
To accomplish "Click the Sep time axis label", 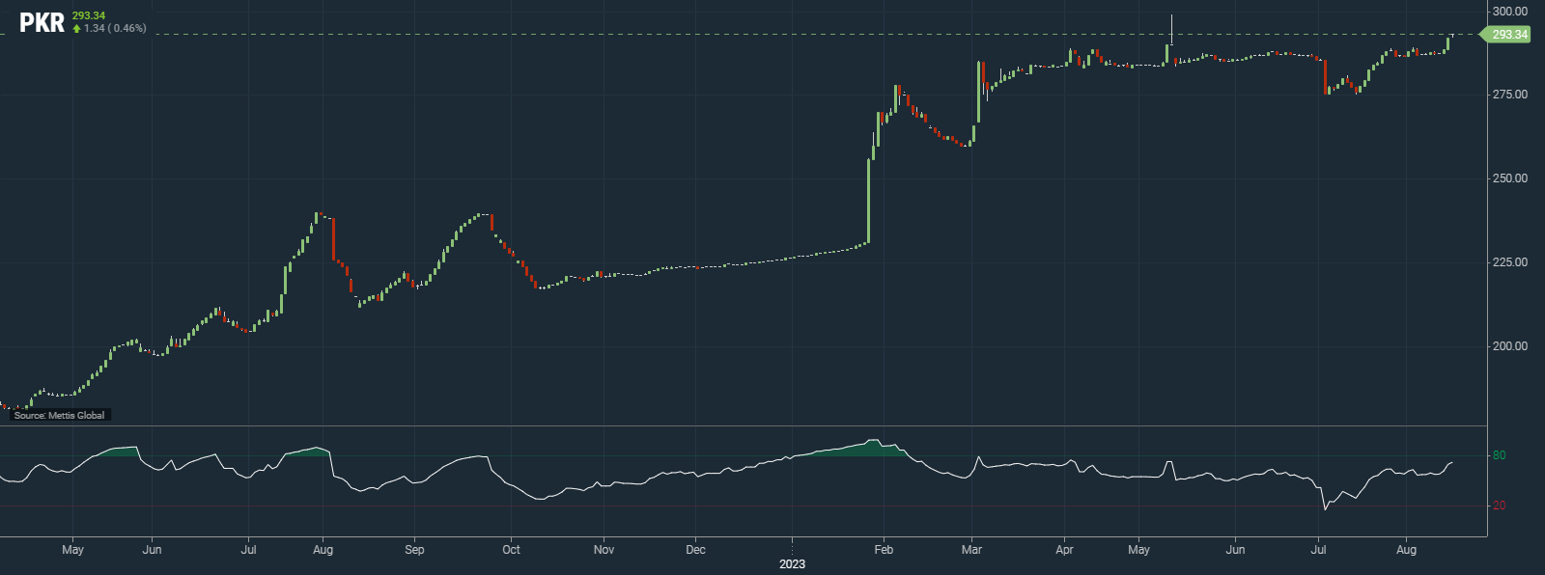I will pos(414,550).
